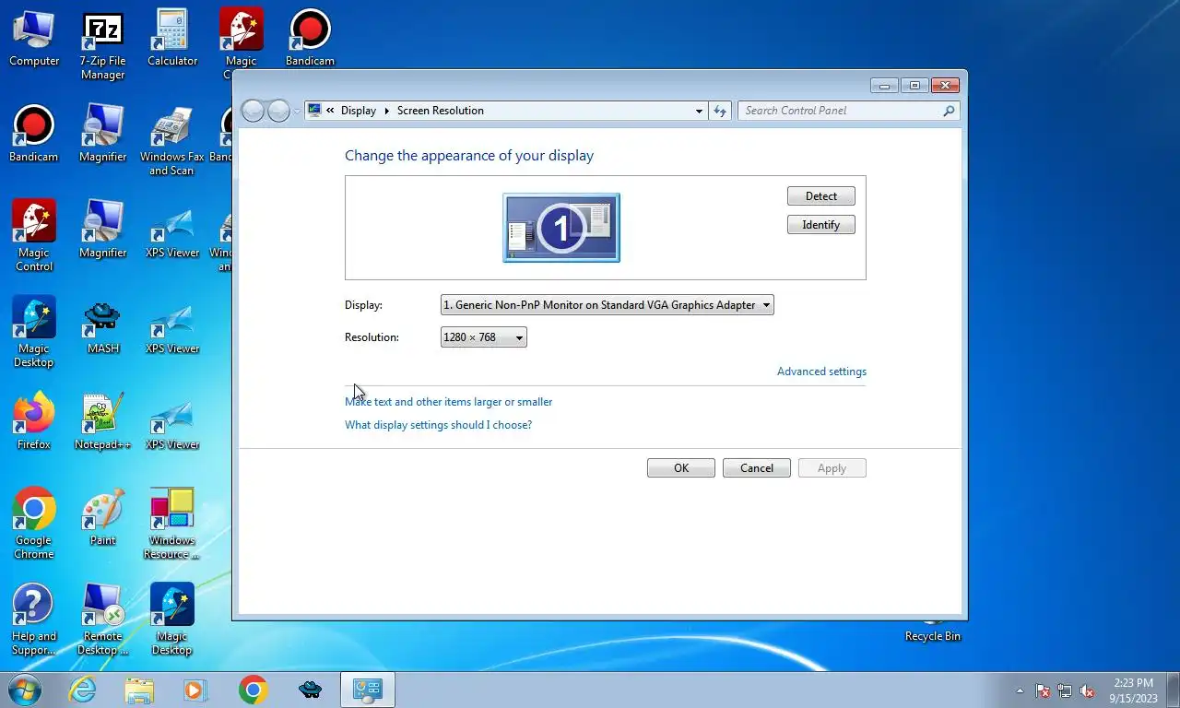
Task: Open What display settings should I choose link
Action: (x=438, y=425)
